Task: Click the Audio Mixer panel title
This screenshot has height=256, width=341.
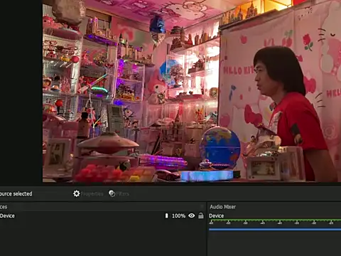Action: click(222, 207)
